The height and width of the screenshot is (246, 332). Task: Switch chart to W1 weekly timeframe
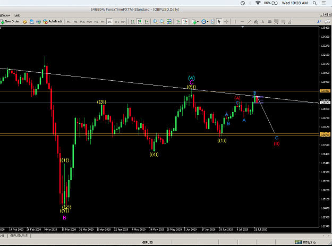(x=116, y=22)
